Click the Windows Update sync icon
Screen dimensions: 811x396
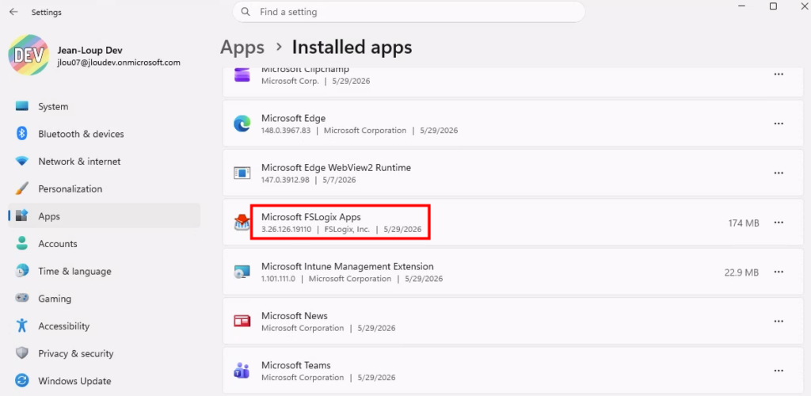(x=21, y=381)
